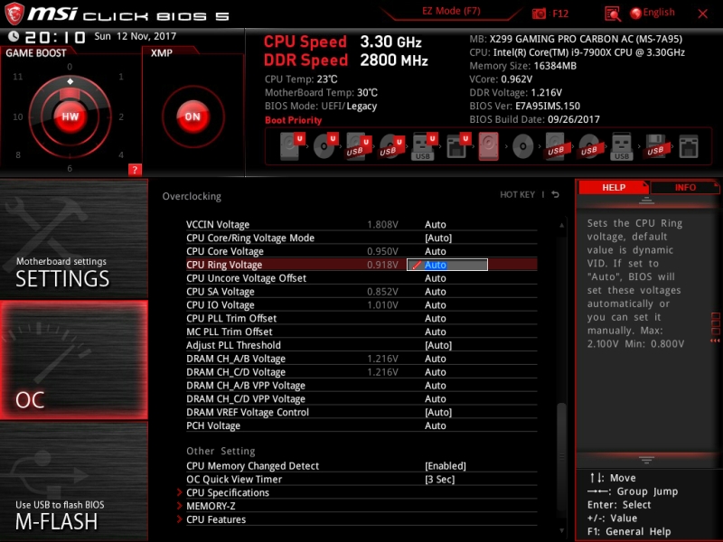Select the DRAM CH_A/B VPP Voltage row
Viewport: 723px width, 542px height.
(x=361, y=386)
